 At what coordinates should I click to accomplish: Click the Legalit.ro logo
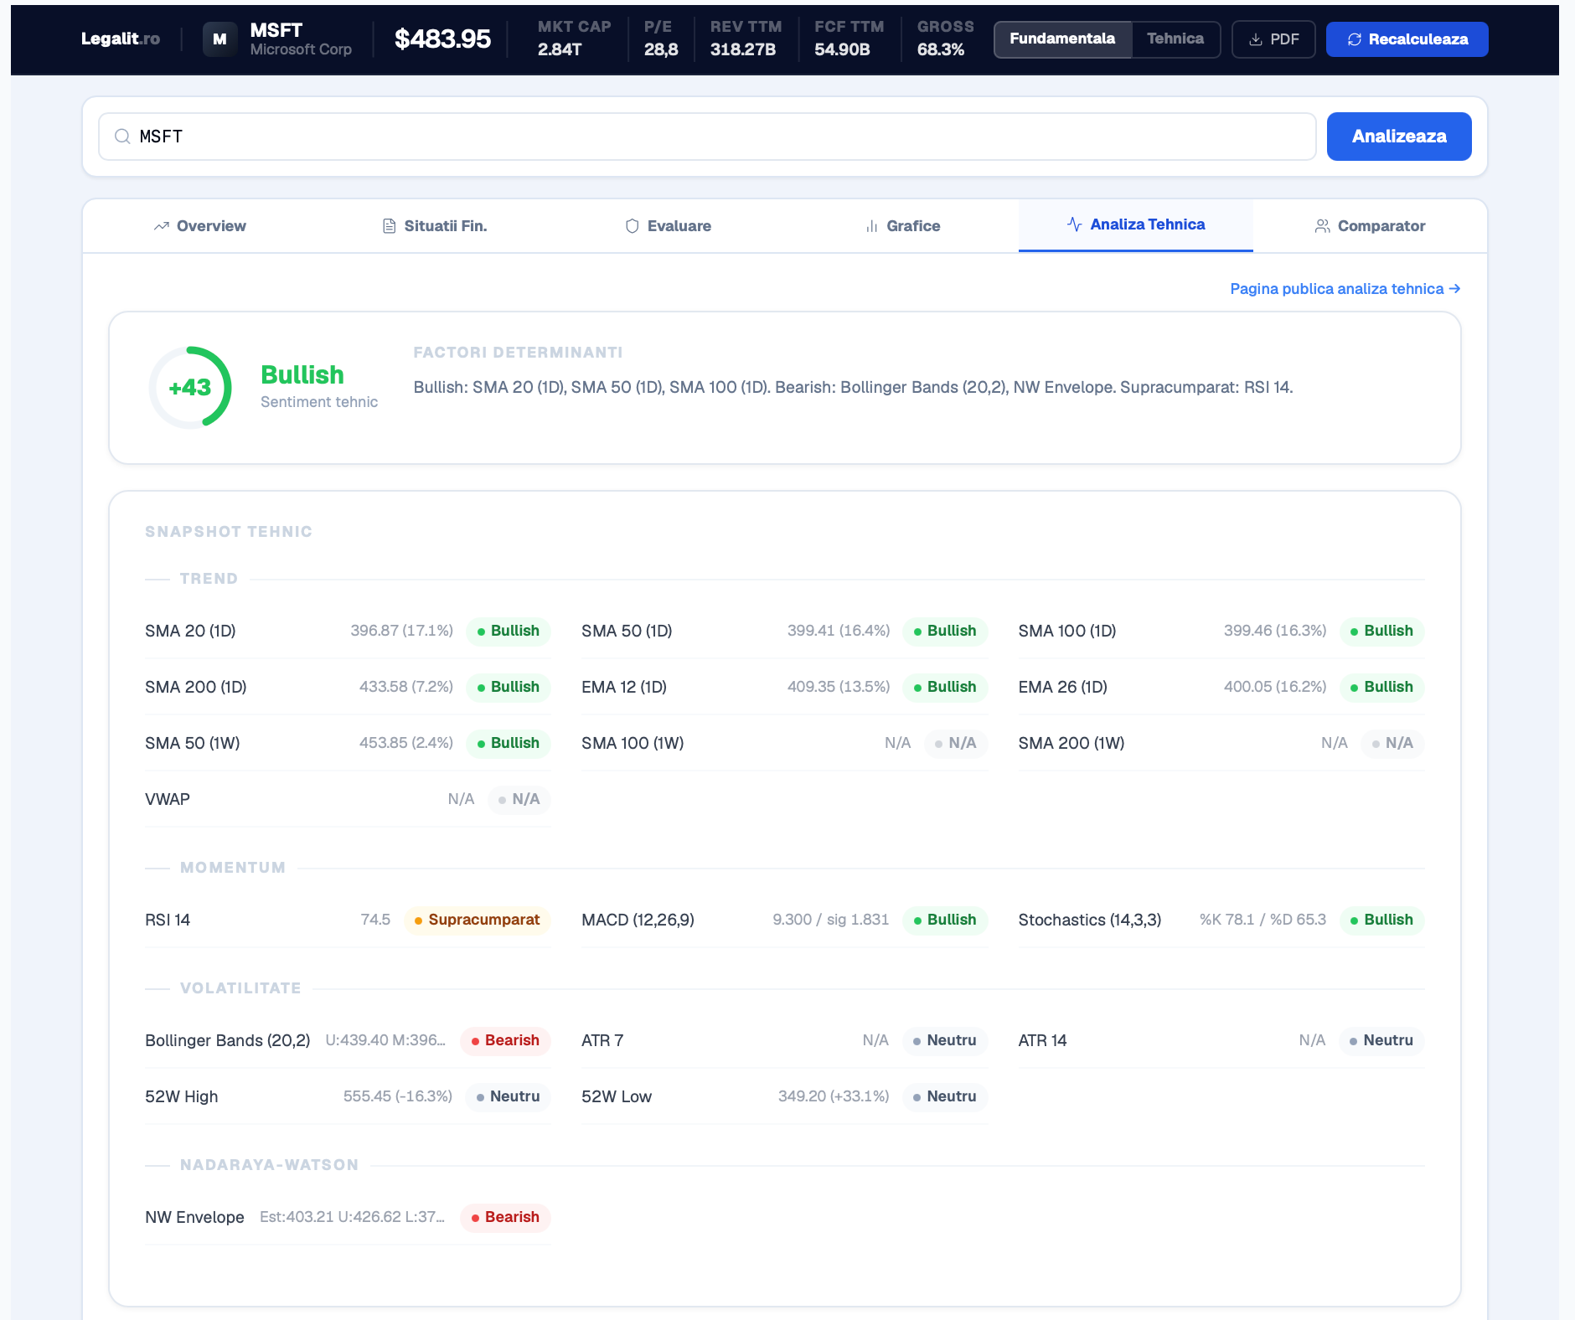(x=120, y=39)
